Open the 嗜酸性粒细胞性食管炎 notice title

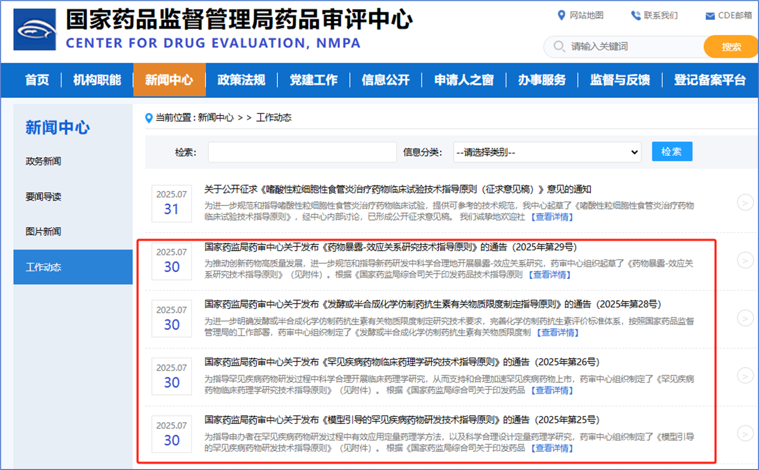coord(398,189)
